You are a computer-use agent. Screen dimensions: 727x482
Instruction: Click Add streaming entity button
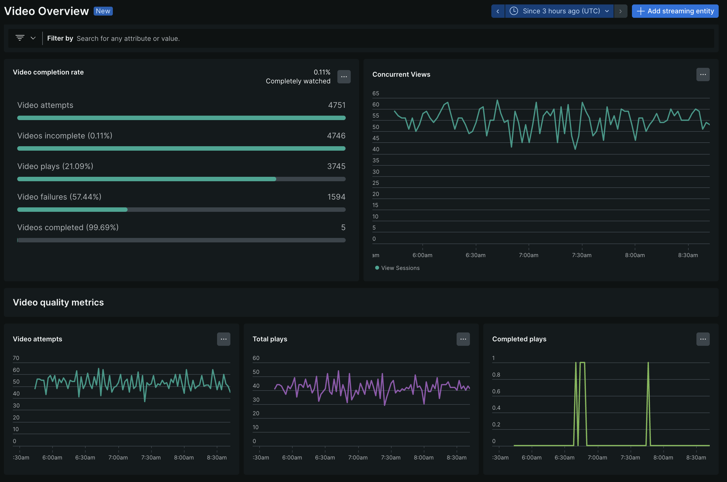(x=675, y=11)
